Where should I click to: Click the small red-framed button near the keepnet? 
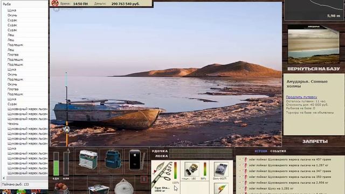click(144, 179)
